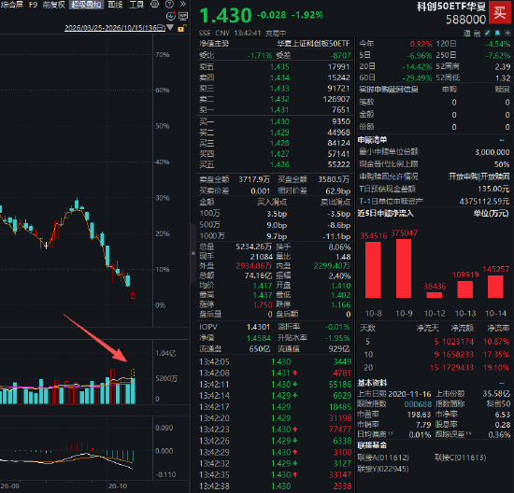
Task: Open the 画线 drawing menu
Action: coord(115,5)
